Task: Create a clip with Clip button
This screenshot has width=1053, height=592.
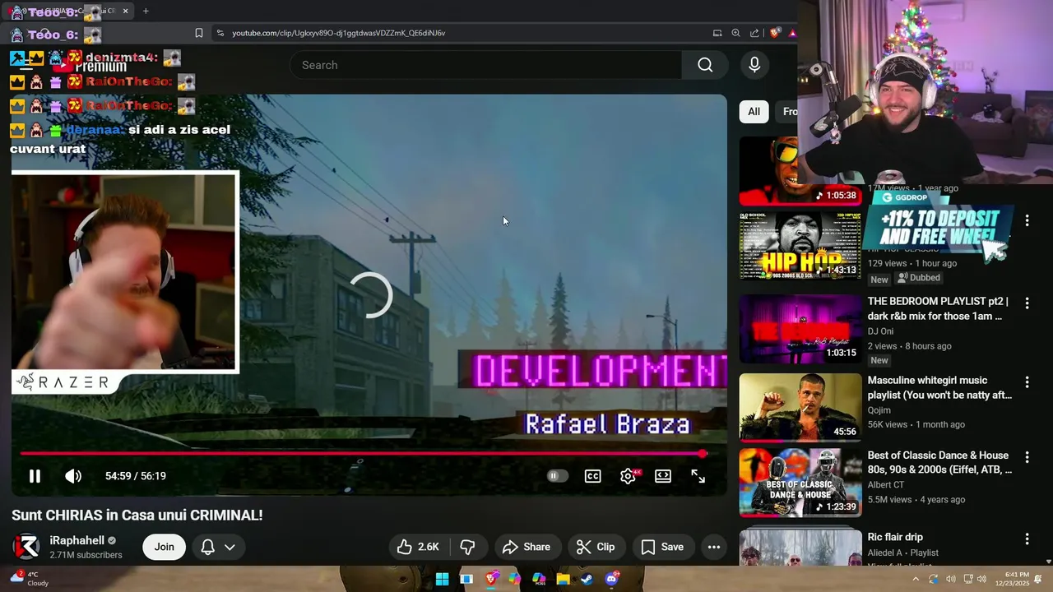Action: [596, 547]
